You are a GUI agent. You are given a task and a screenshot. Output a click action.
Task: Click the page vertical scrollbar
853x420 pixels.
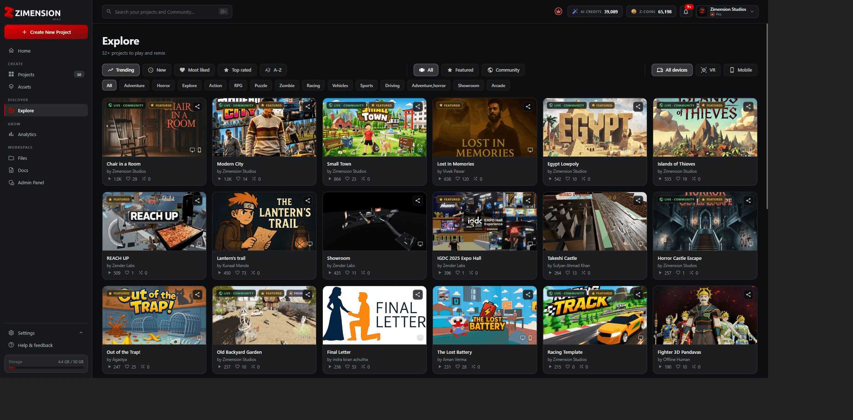point(767,116)
